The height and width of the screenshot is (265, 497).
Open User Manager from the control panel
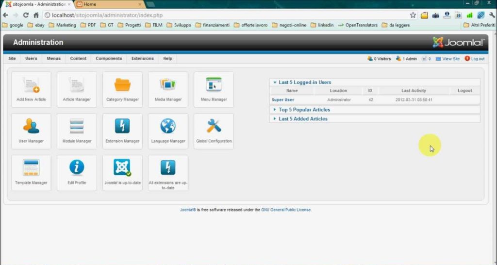click(31, 131)
